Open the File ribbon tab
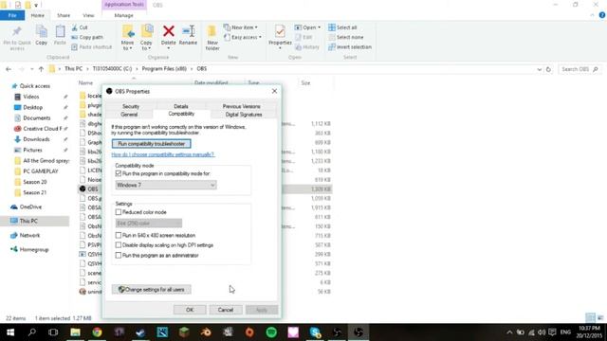The height and width of the screenshot is (341, 607). [12, 15]
